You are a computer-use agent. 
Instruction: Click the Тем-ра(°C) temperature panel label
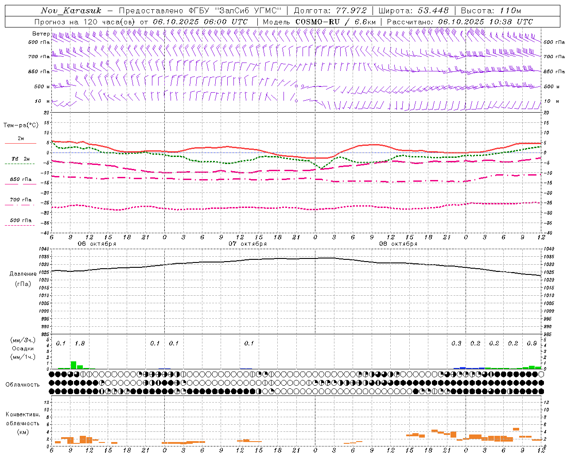pos(21,125)
